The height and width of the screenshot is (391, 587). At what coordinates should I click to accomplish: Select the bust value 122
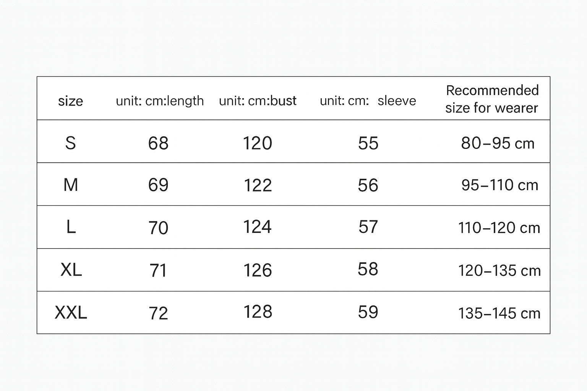point(258,186)
